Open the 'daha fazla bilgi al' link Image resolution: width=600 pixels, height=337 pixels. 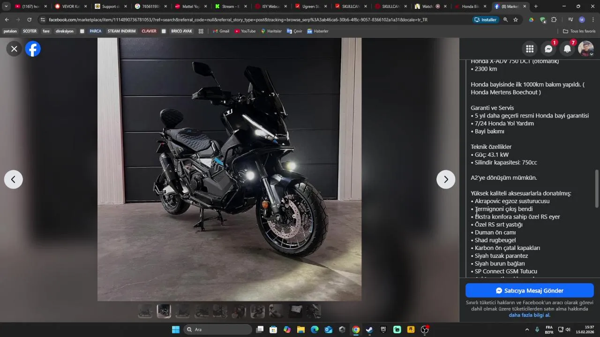[530, 315]
